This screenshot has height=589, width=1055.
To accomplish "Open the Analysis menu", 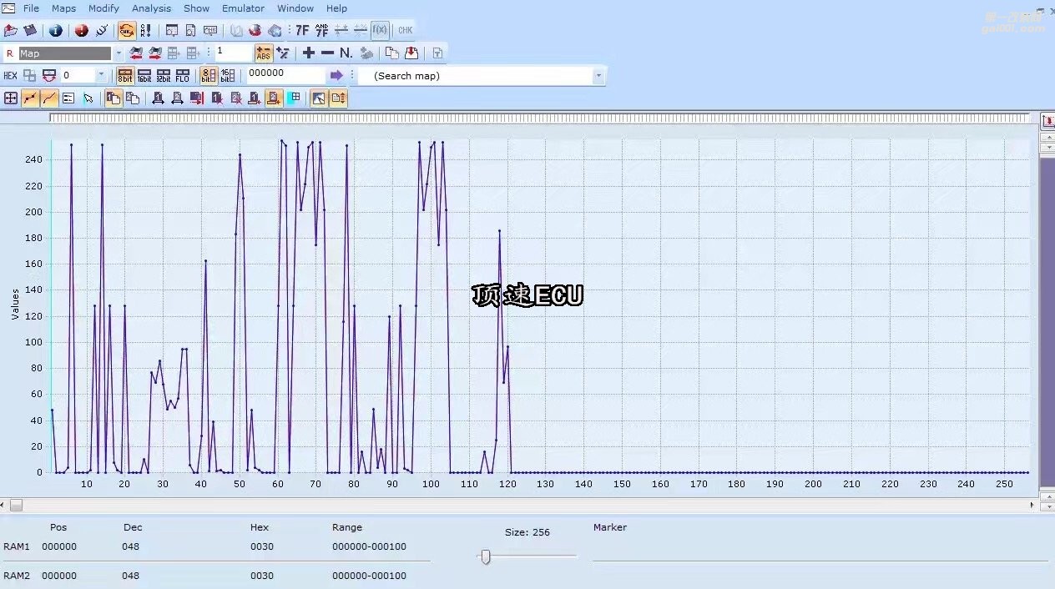I will (151, 8).
